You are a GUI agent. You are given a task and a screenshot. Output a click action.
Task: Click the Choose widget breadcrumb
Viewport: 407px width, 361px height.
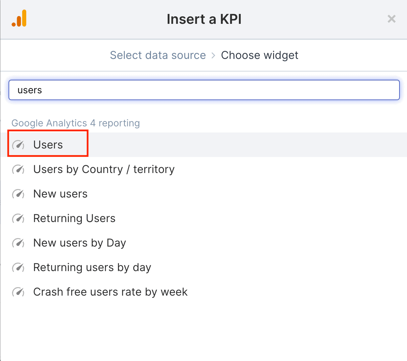(x=259, y=55)
